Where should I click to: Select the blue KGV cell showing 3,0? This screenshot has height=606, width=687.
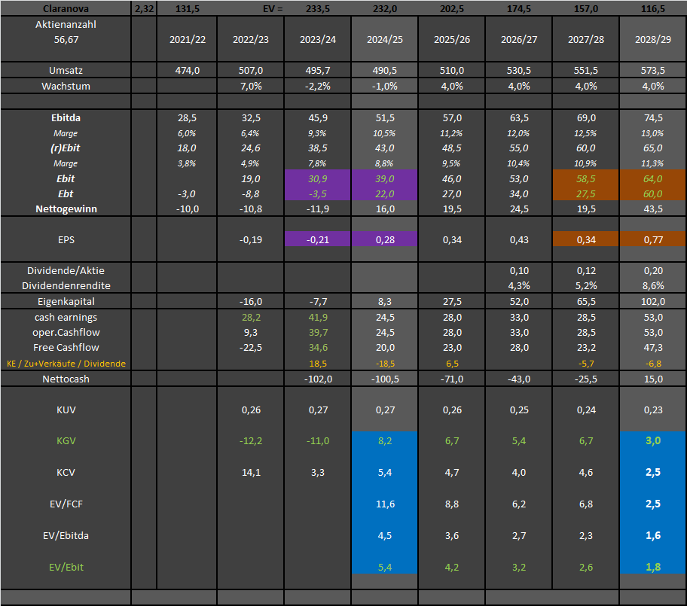click(652, 440)
